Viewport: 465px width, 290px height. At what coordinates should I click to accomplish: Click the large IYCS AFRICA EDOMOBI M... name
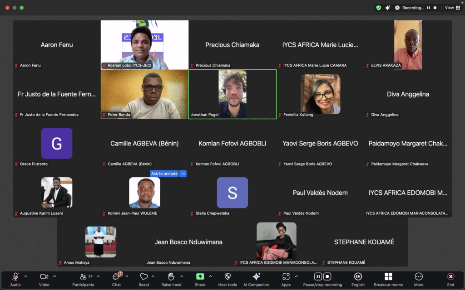[x=408, y=193]
